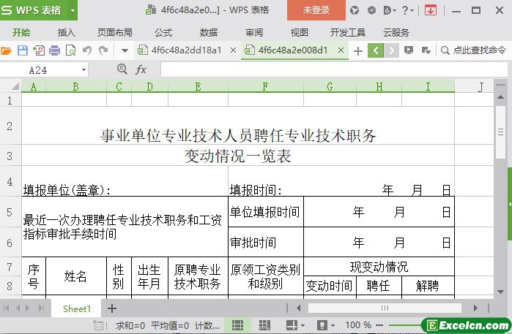This screenshot has width=512, height=334.
Task: Close the 4f6c48a2dd18a1 document tab
Action: [233, 50]
